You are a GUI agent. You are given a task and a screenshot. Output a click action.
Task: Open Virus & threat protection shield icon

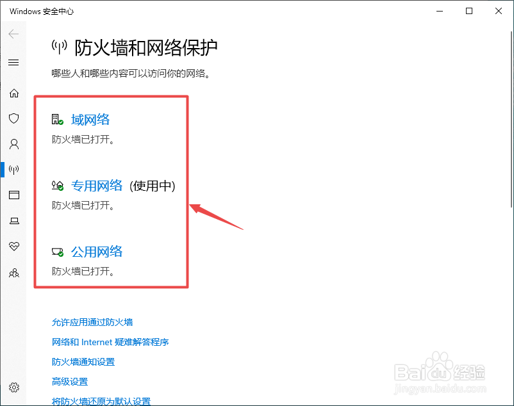14,118
